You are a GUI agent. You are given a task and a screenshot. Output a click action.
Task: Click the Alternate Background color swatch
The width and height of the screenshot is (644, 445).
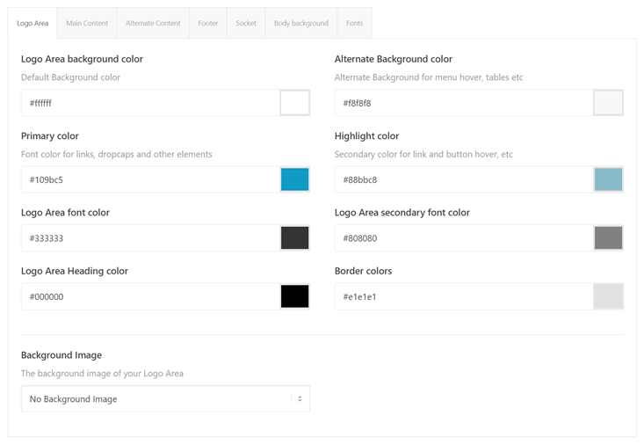click(608, 103)
